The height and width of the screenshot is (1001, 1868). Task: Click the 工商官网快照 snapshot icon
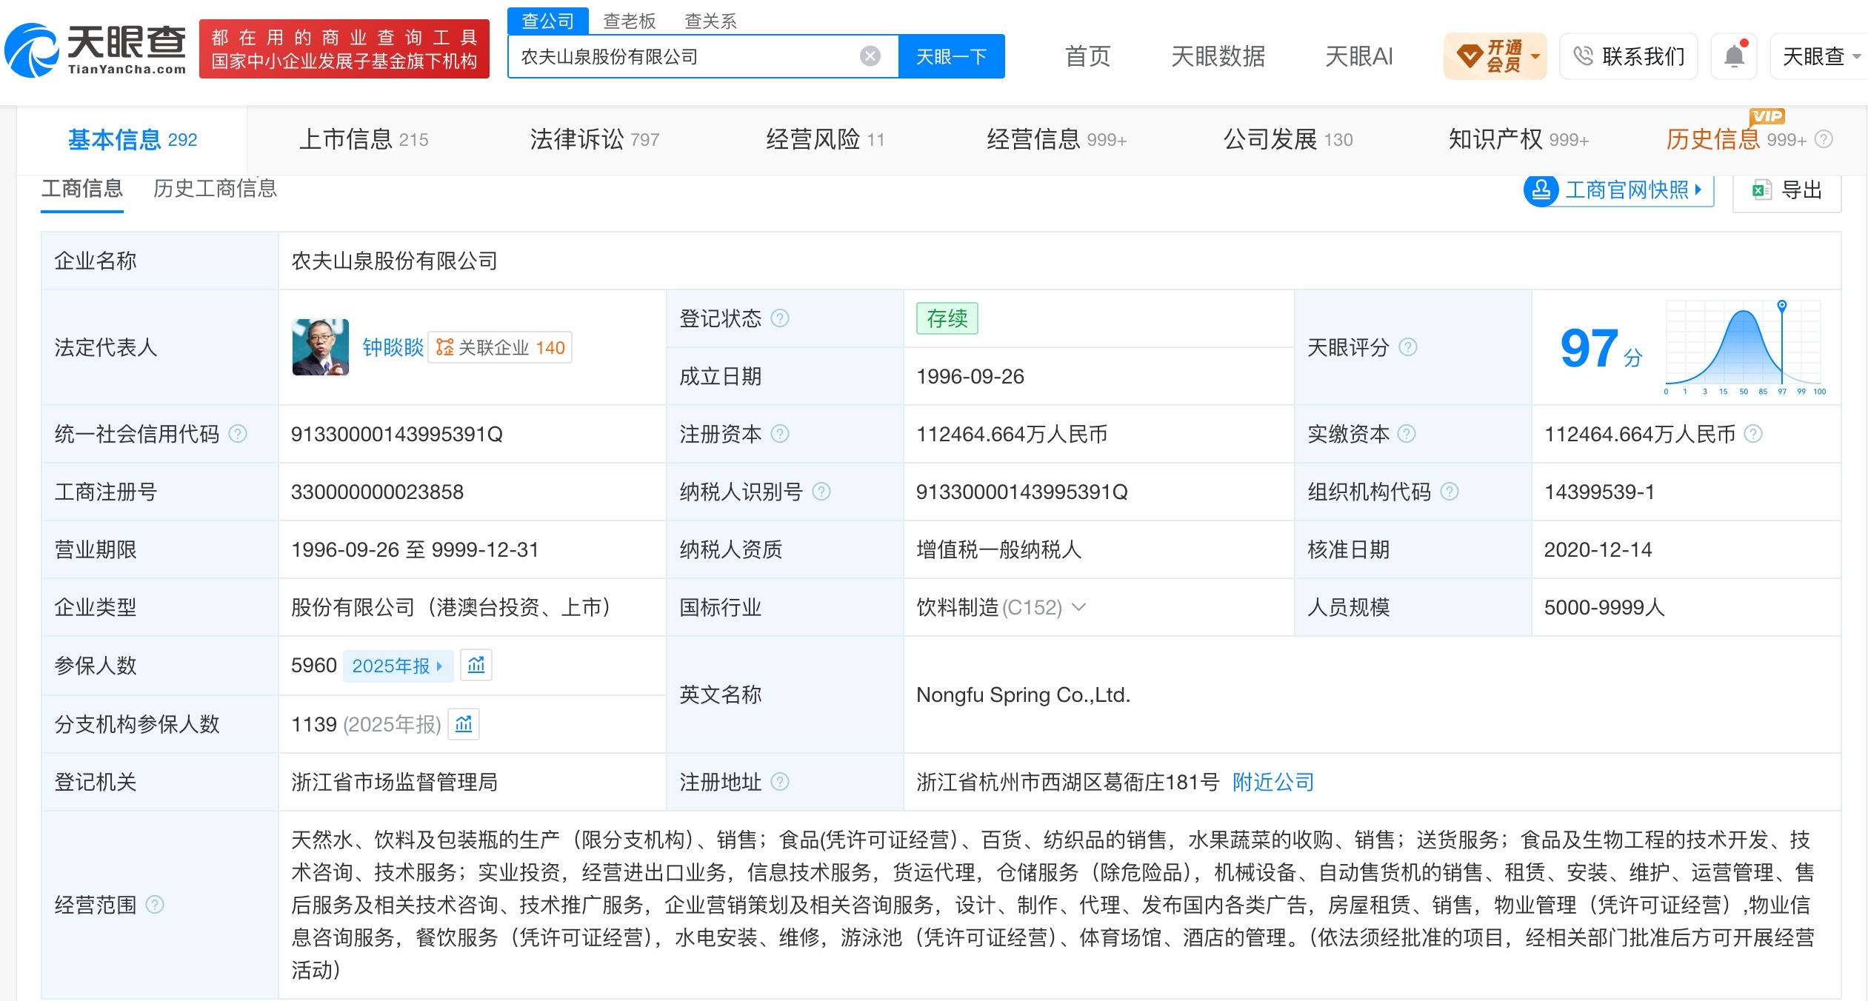tap(1541, 190)
